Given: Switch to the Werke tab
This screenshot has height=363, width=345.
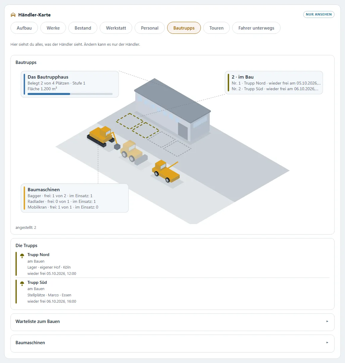Looking at the screenshot, I should [x=53, y=28].
